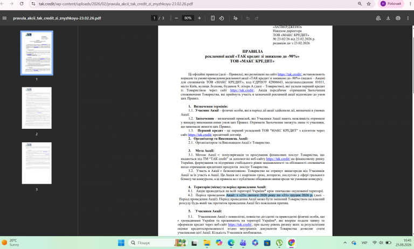Image resolution: width=414 pixels, height=249 pixels.
Task: Click the '5. Учасники Акції:' heading
Action: click(205, 211)
